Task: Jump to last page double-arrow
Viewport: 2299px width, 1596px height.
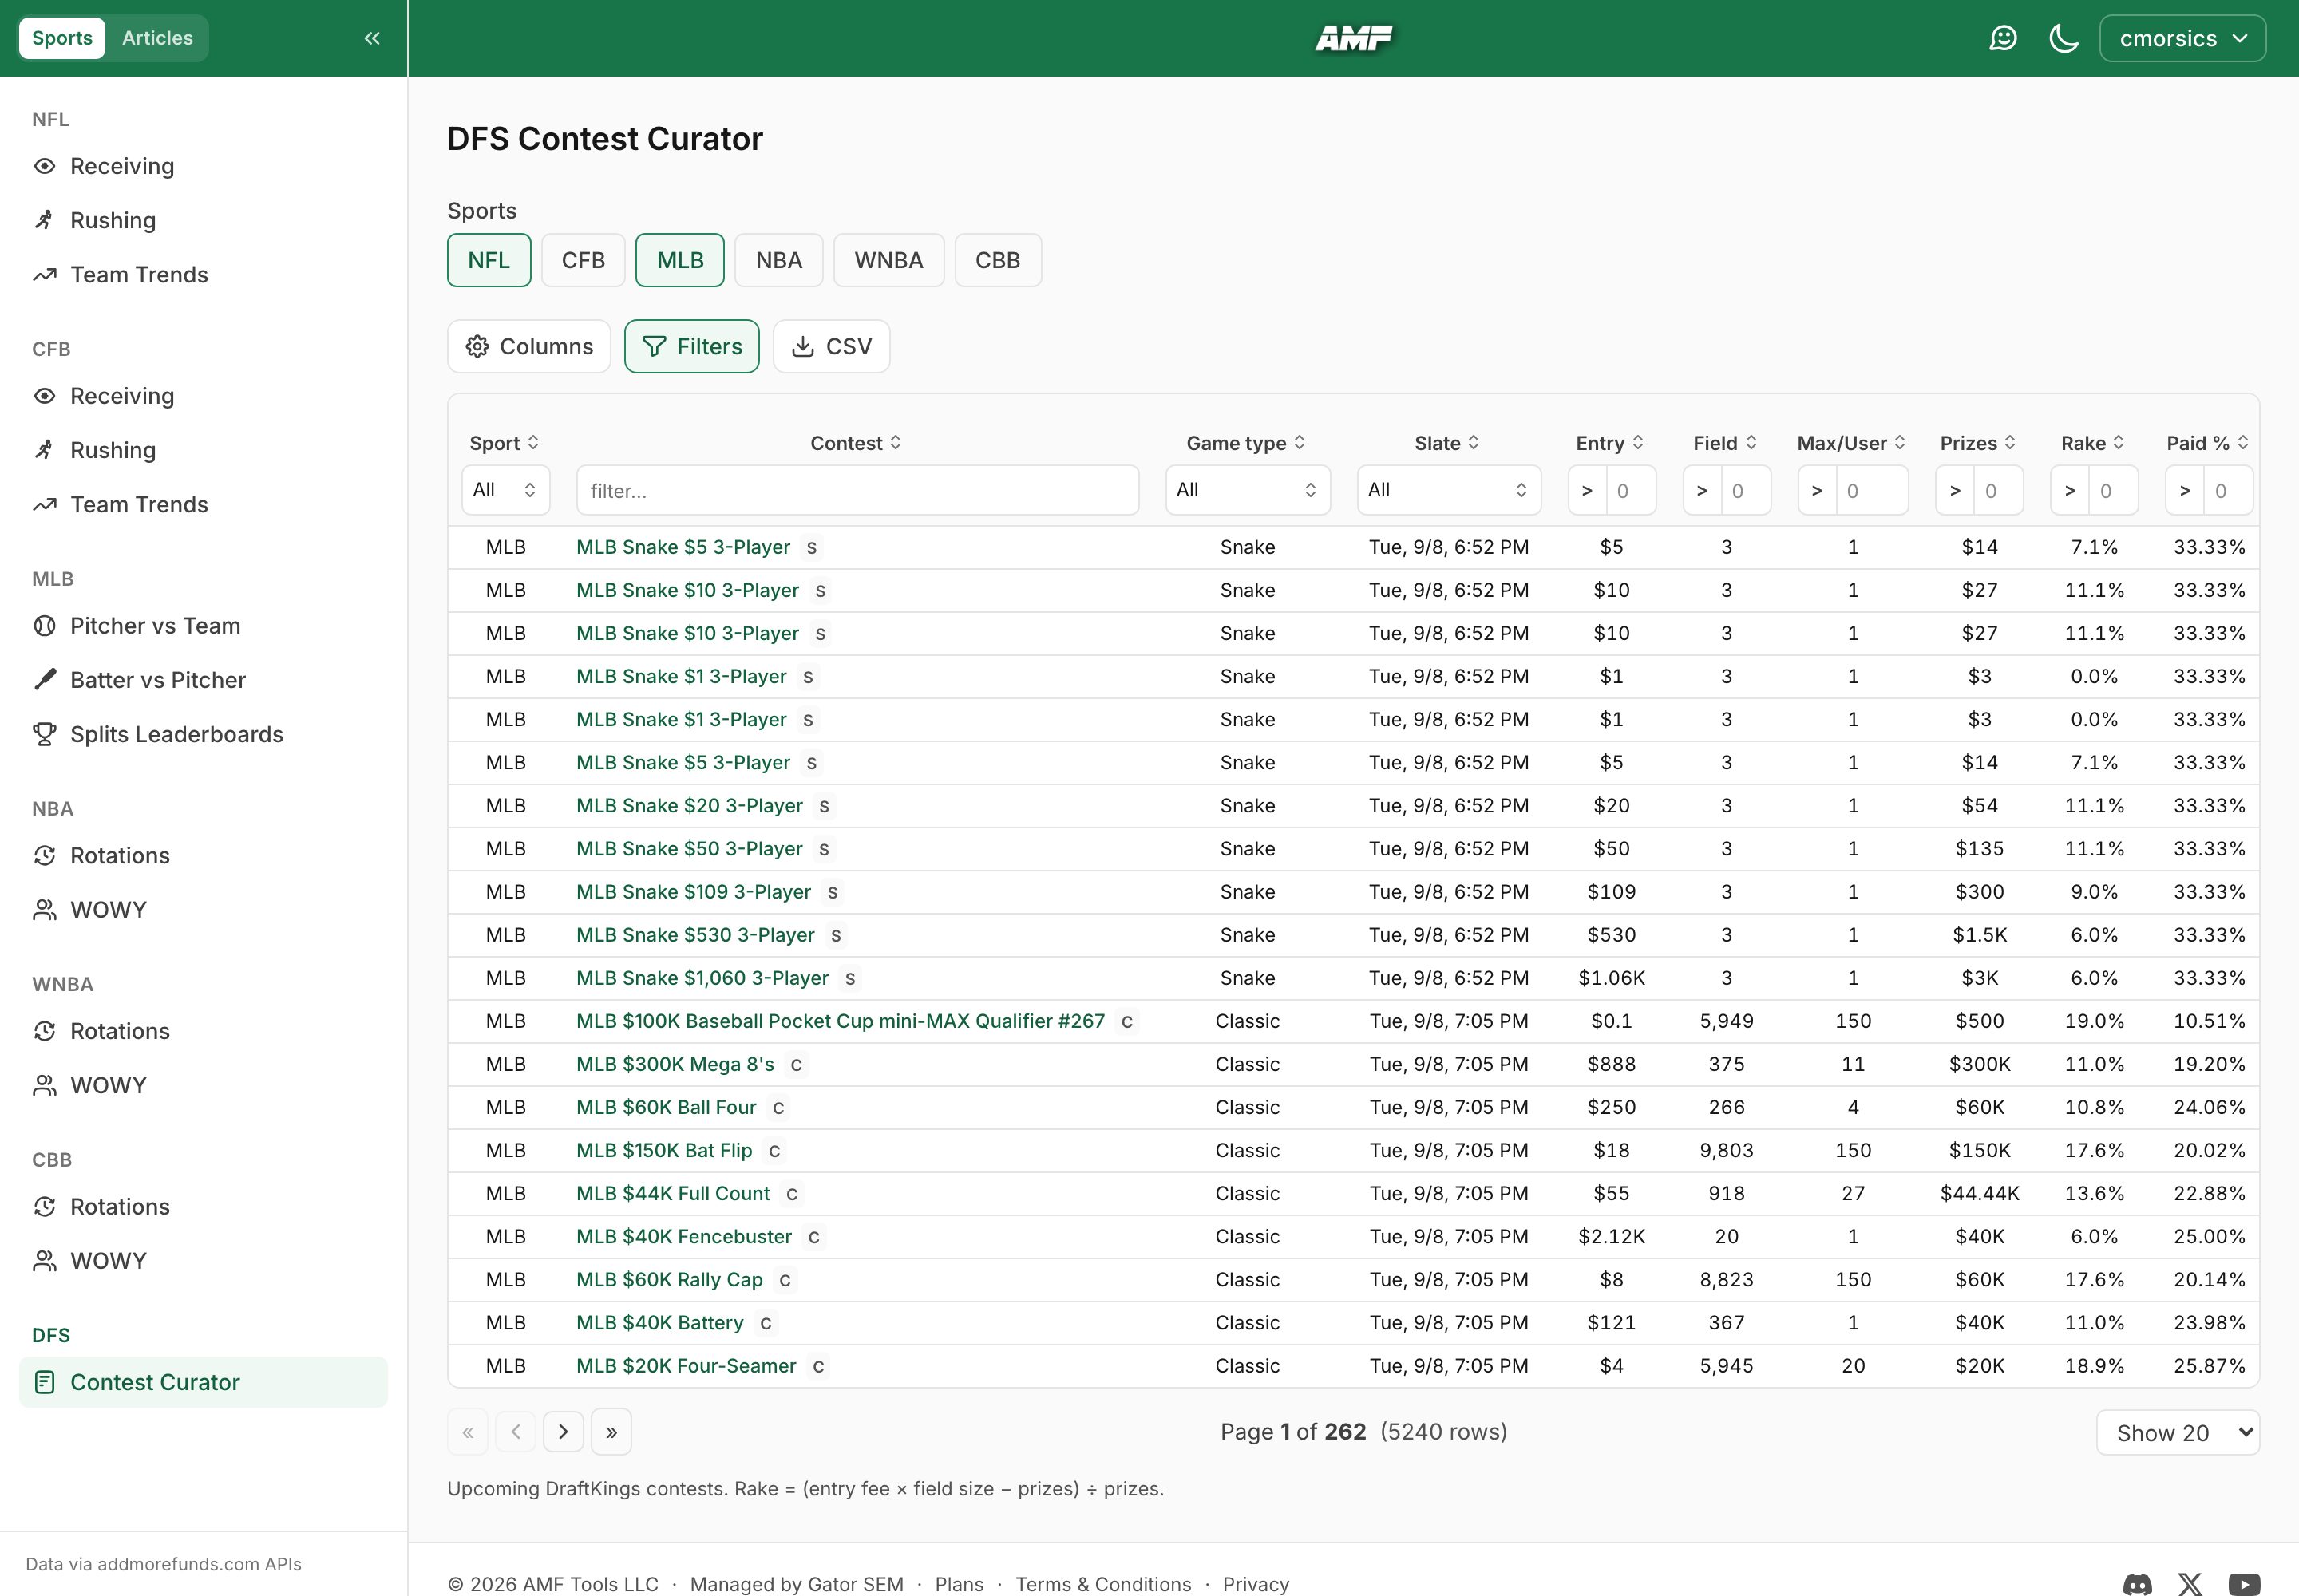Action: pos(611,1431)
